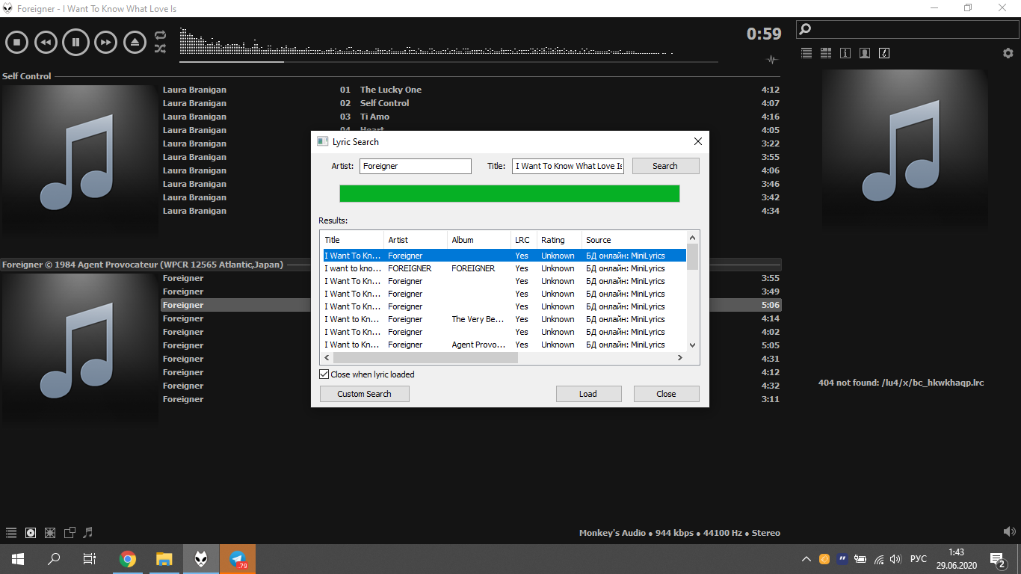Toggle repeat playback mode
The height and width of the screenshot is (574, 1021).
(x=160, y=35)
